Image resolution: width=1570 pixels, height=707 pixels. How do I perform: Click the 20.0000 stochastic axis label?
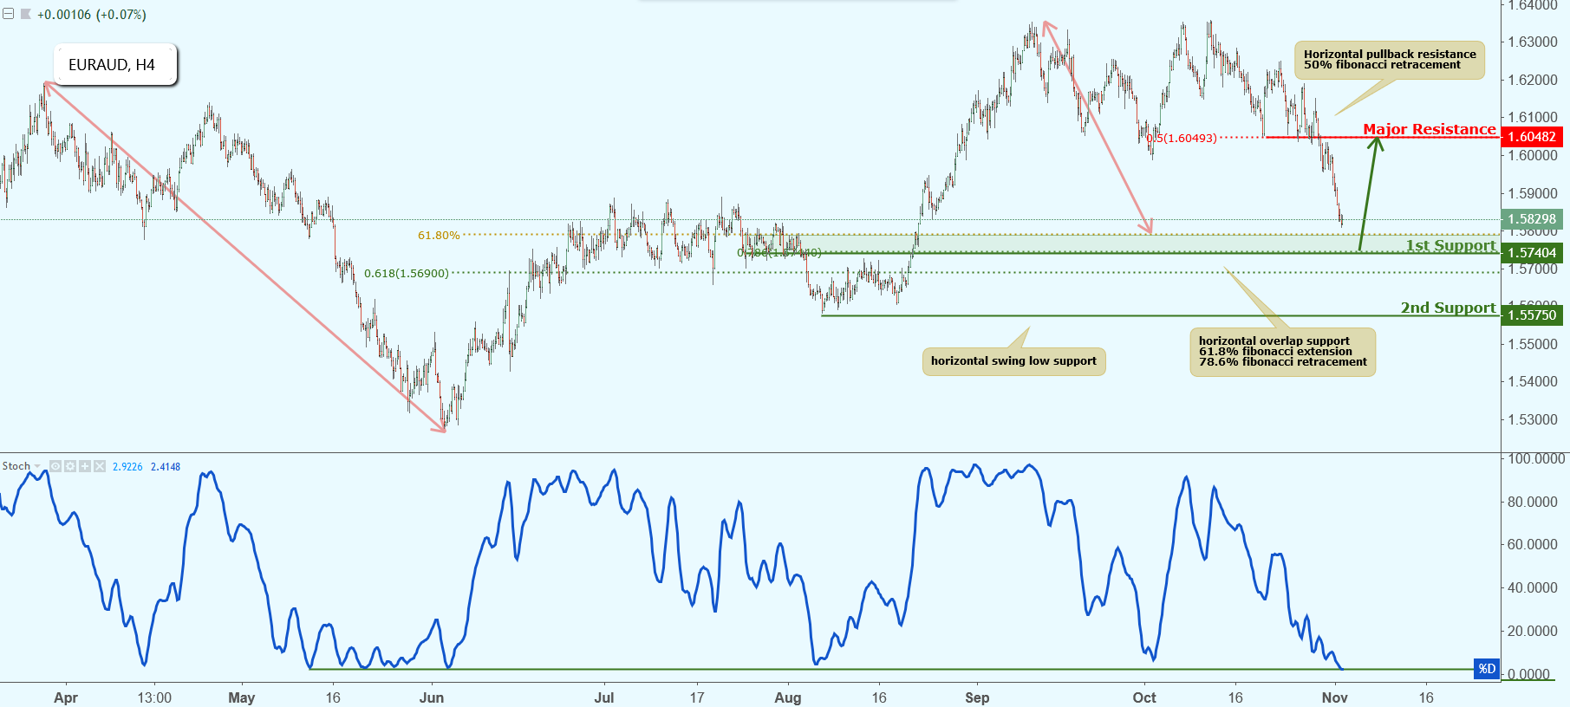[x=1533, y=631]
